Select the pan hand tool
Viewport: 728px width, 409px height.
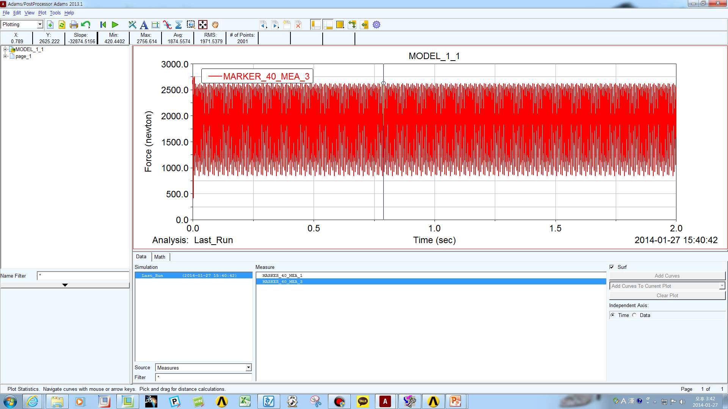point(215,25)
